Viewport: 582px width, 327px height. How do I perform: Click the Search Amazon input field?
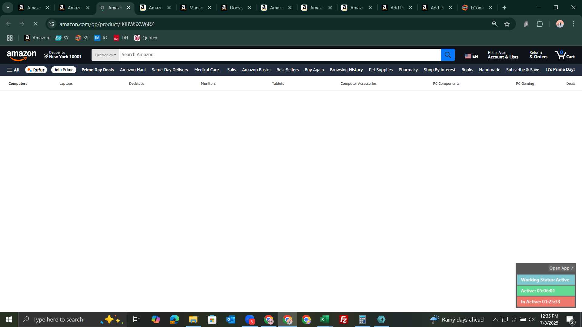click(280, 55)
